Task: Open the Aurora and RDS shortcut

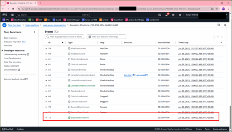Action: [x=90, y=20]
